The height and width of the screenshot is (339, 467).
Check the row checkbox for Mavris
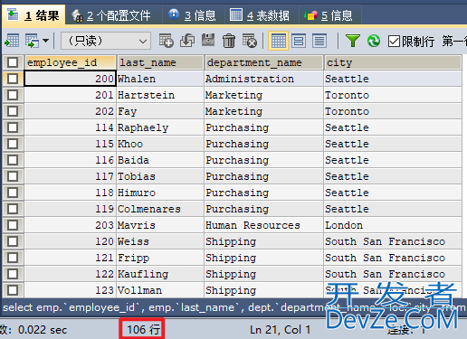[13, 225]
